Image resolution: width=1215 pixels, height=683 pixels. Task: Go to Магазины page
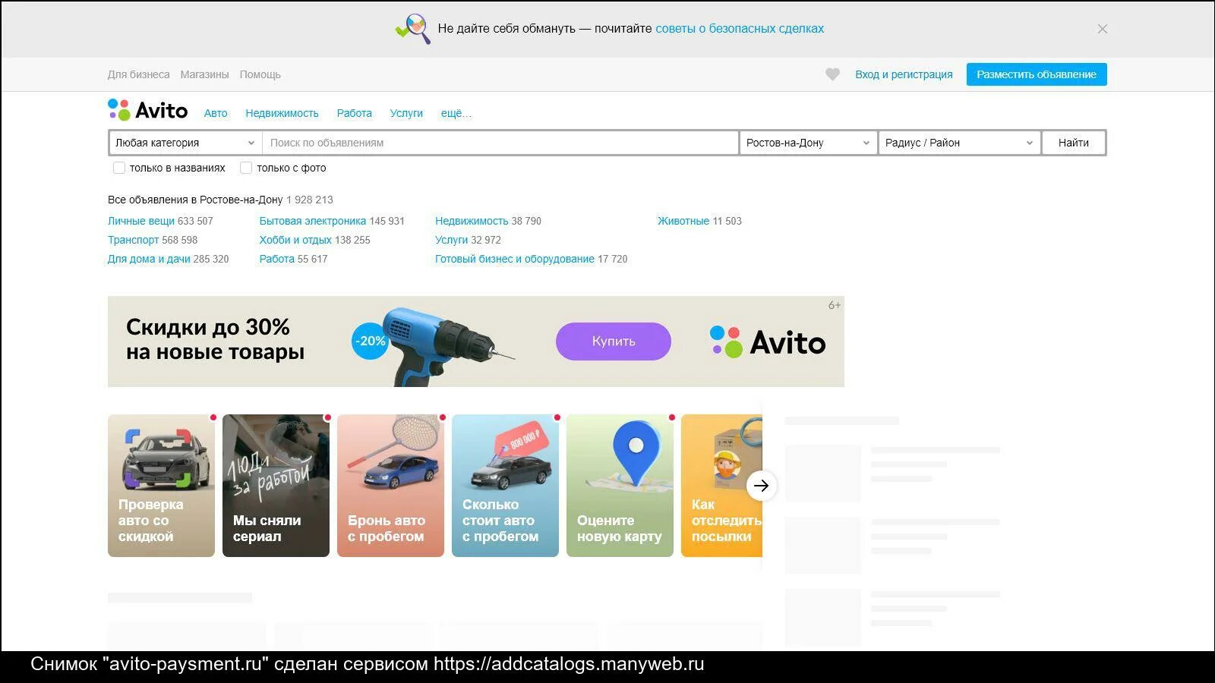tap(204, 74)
